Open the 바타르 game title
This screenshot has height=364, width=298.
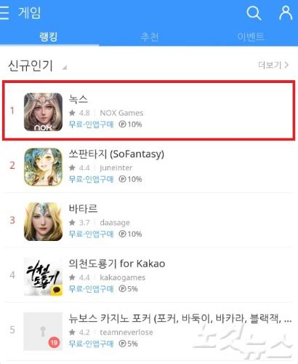pyautogui.click(x=83, y=208)
